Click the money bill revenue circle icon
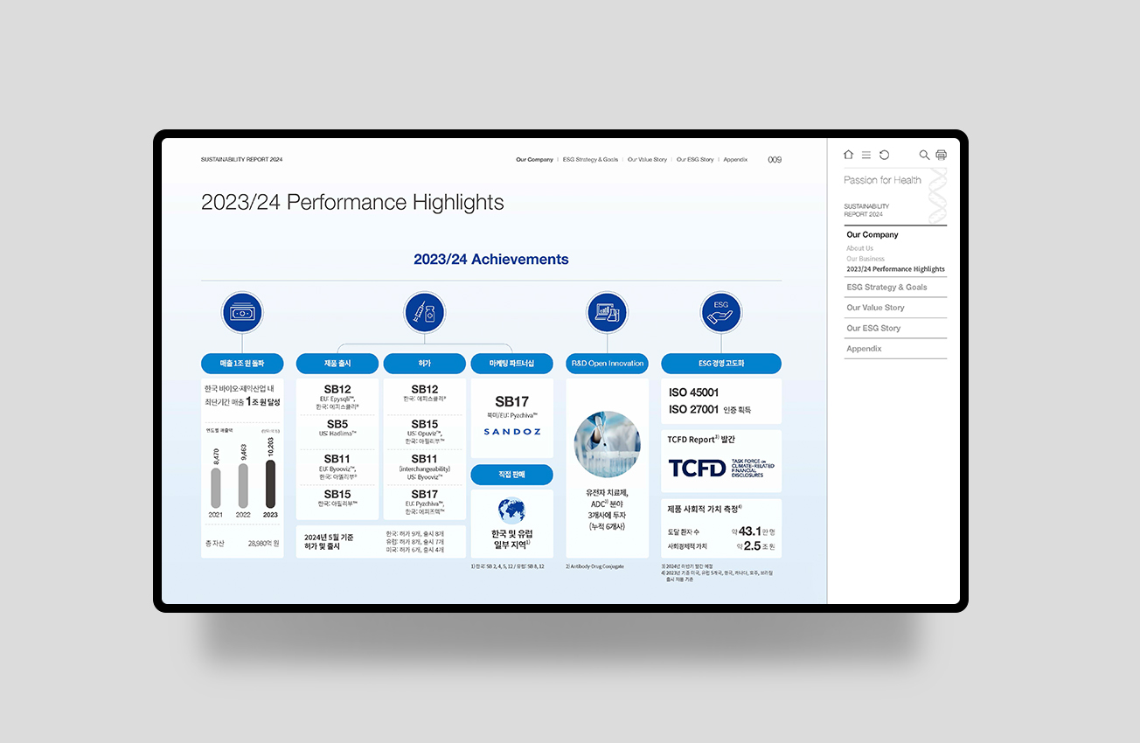Viewport: 1140px width, 743px height. click(x=242, y=312)
